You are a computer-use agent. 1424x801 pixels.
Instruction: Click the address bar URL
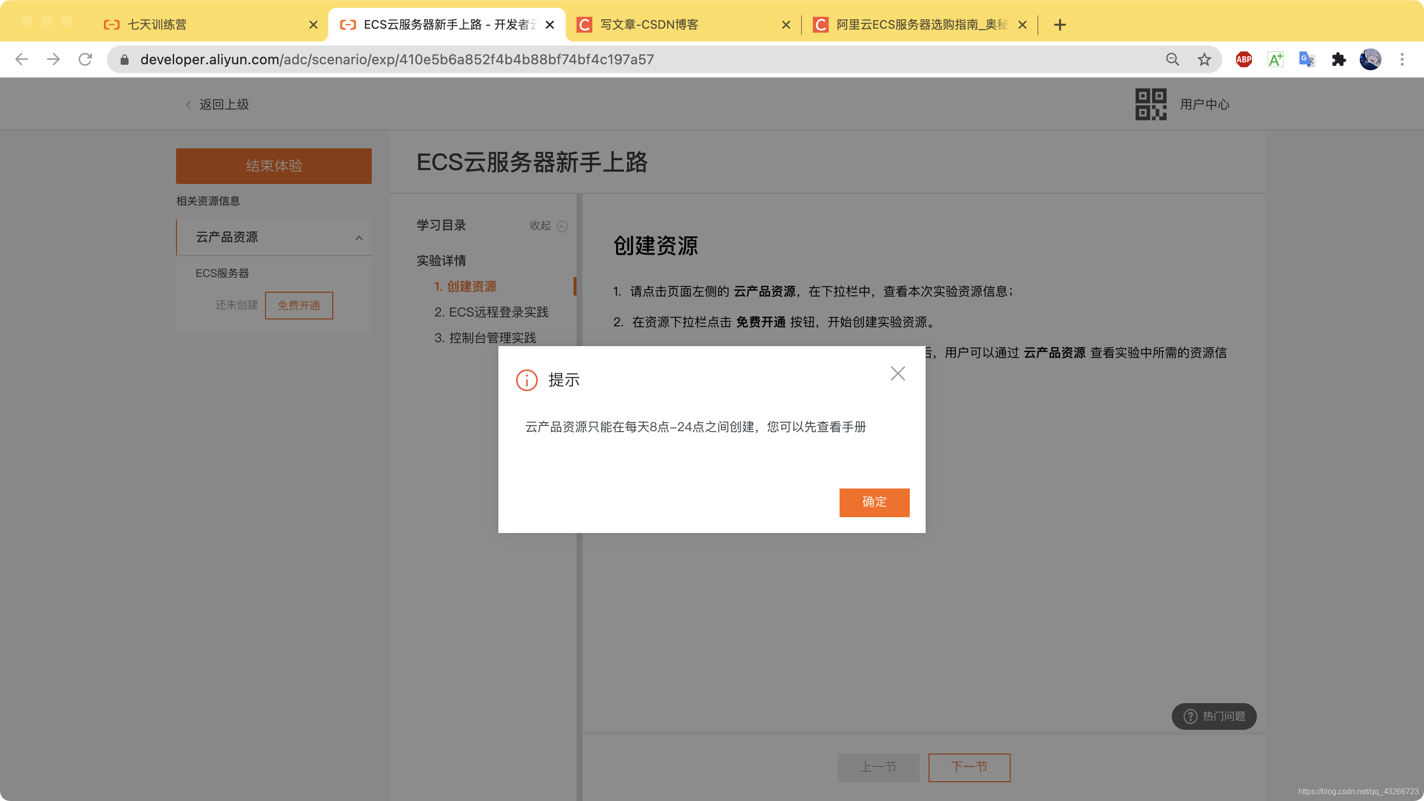[x=397, y=59]
